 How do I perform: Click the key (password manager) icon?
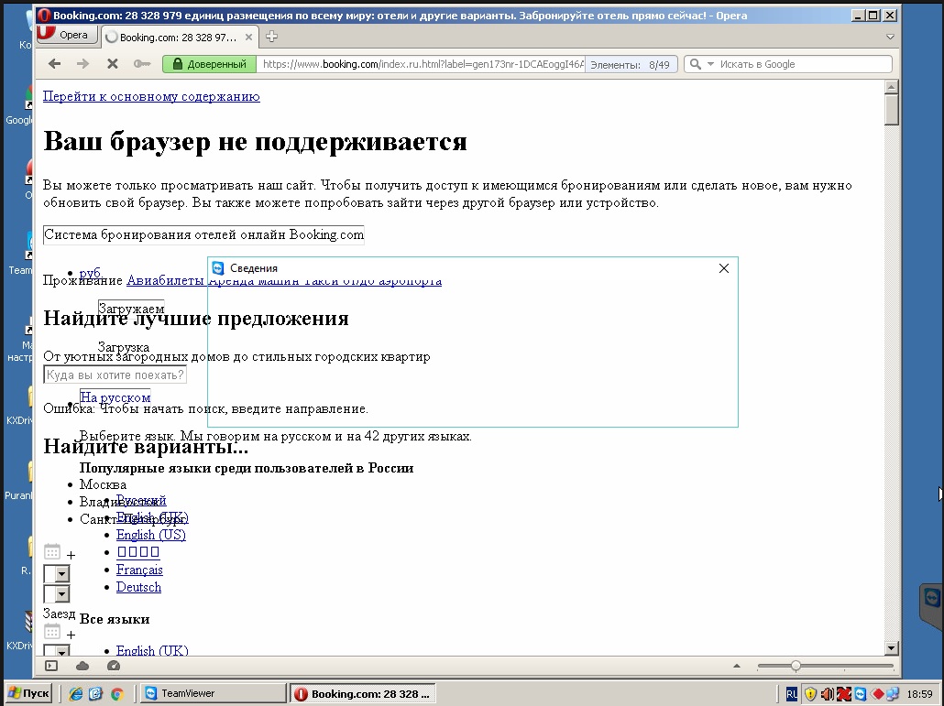click(x=141, y=64)
